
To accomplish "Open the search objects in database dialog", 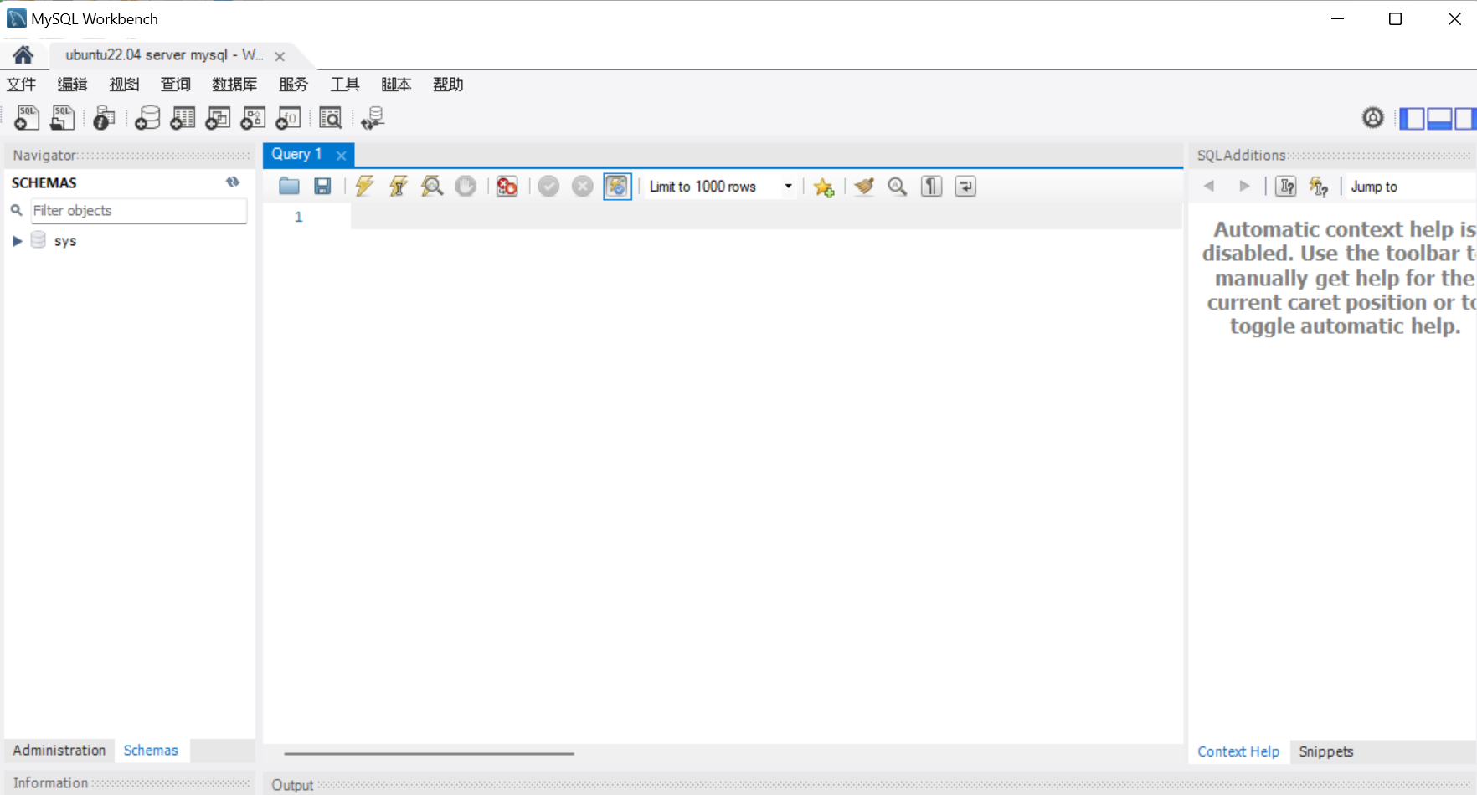I will pos(331,117).
